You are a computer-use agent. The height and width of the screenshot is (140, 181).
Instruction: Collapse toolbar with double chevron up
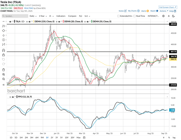click(169, 16)
